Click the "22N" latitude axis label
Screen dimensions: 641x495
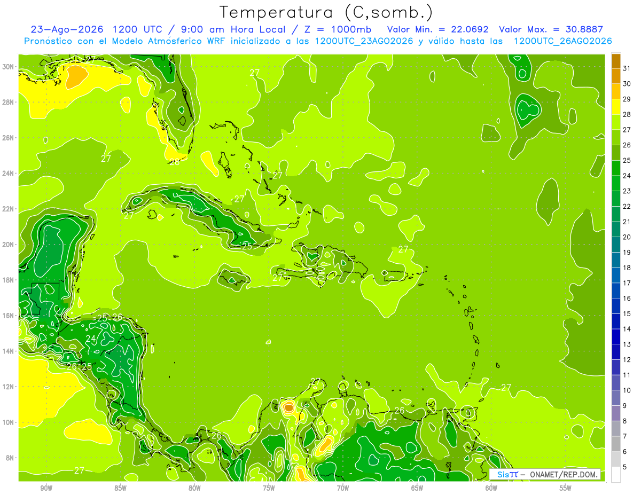click(x=8, y=209)
